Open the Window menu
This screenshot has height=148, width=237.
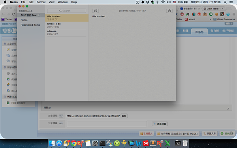click(x=62, y=2)
